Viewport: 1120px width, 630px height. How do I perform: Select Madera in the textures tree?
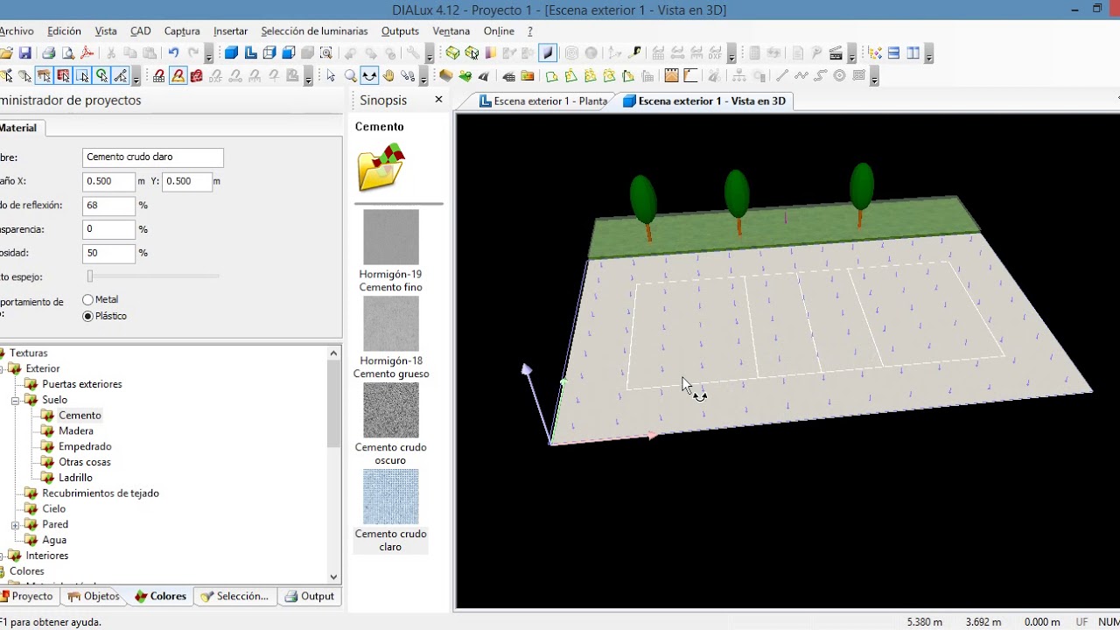[76, 430]
